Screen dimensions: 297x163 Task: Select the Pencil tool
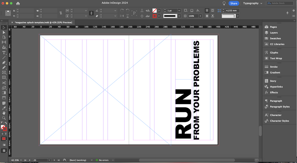[4, 67]
